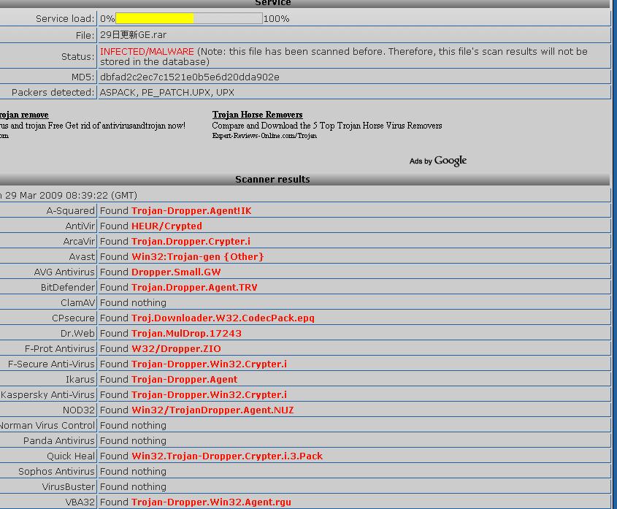The width and height of the screenshot is (617, 509).
Task: Click the Sophos Antivirus scanner name
Action: coord(57,472)
